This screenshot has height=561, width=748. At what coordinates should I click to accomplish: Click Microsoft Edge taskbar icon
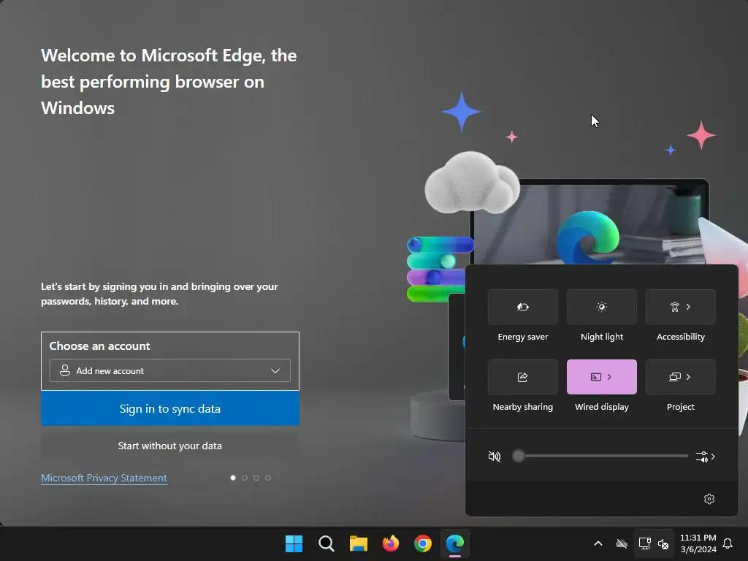pyautogui.click(x=455, y=543)
